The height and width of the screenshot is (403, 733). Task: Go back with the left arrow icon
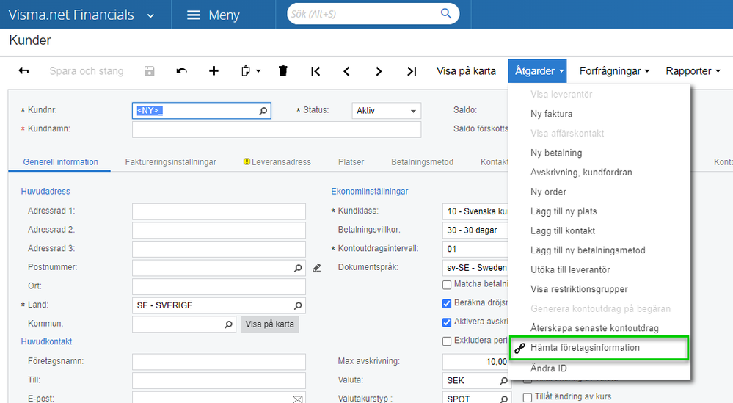[23, 71]
